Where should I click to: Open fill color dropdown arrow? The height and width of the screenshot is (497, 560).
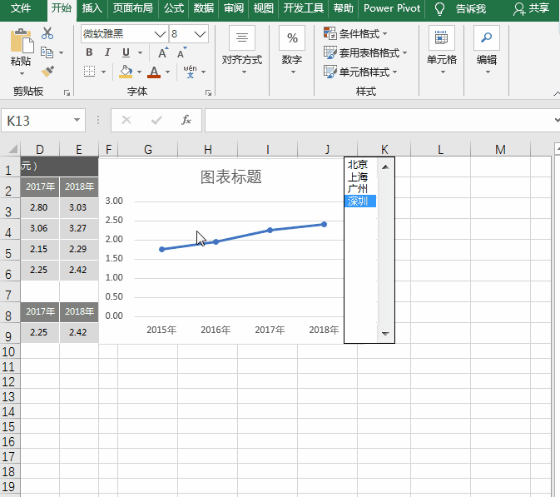139,72
